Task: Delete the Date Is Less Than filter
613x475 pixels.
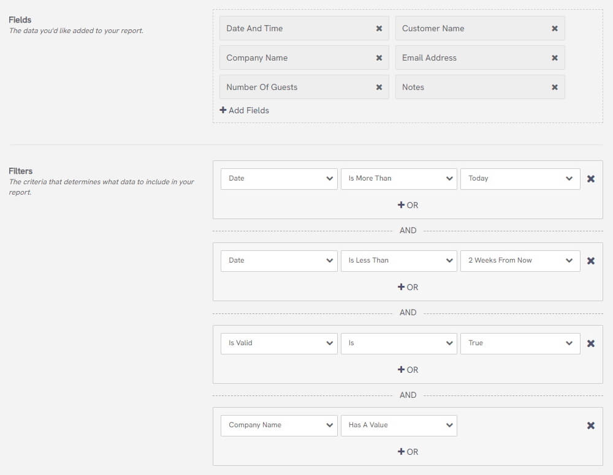Action: pos(591,261)
